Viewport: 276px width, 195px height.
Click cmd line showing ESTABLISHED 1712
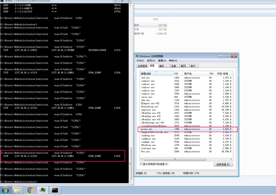62,50
